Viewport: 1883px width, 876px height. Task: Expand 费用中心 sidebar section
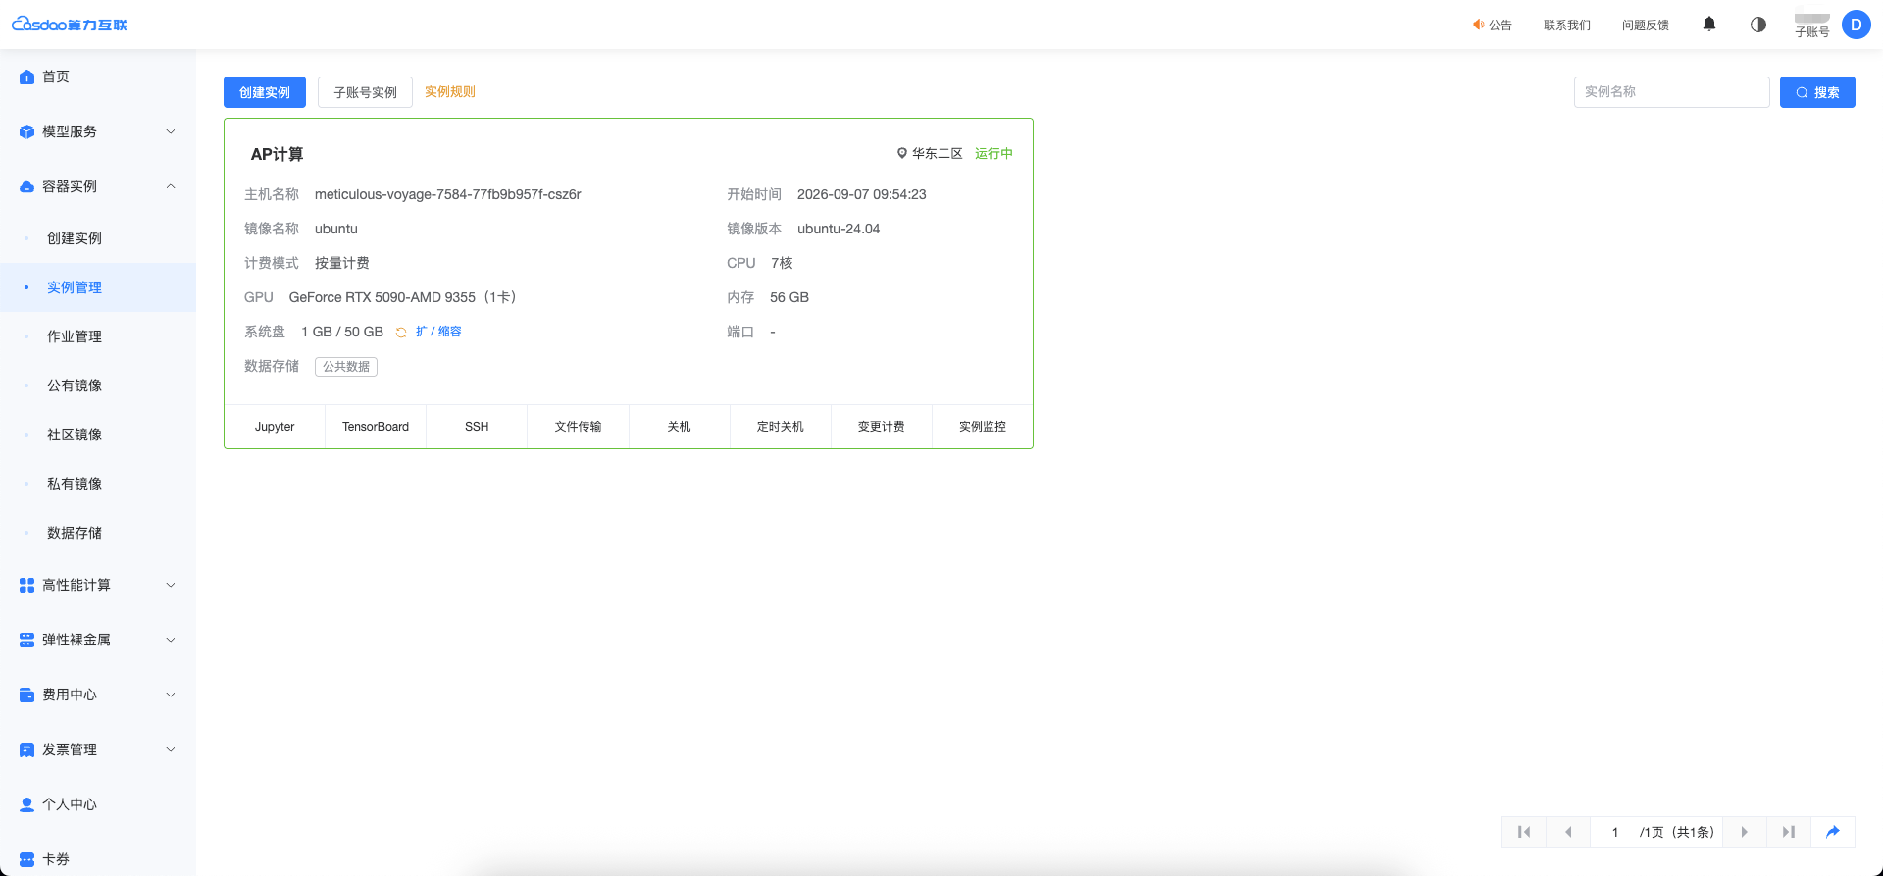(x=98, y=695)
